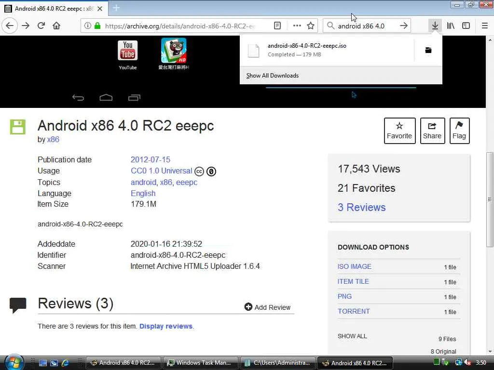Open TORRENT download option
This screenshot has width=494, height=370.
tap(354, 311)
